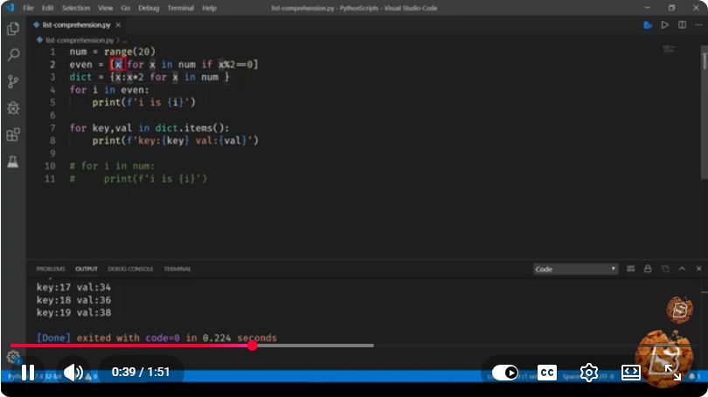The image size is (708, 397).
Task: Maximize the panel with the chevron up
Action: (682, 269)
